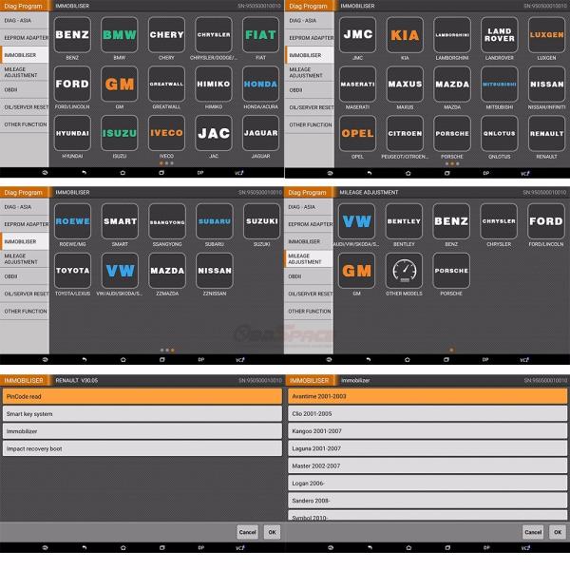The width and height of the screenshot is (570, 570).
Task: Open the RENAULT brand icon
Action: pyautogui.click(x=546, y=133)
